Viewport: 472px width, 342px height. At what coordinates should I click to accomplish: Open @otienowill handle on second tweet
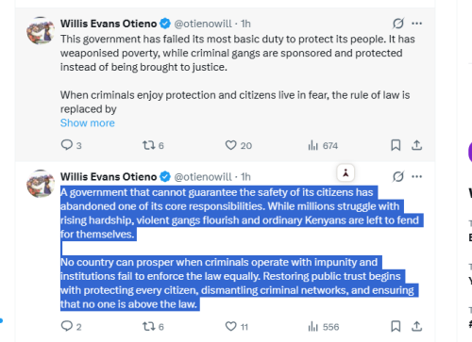coord(203,177)
